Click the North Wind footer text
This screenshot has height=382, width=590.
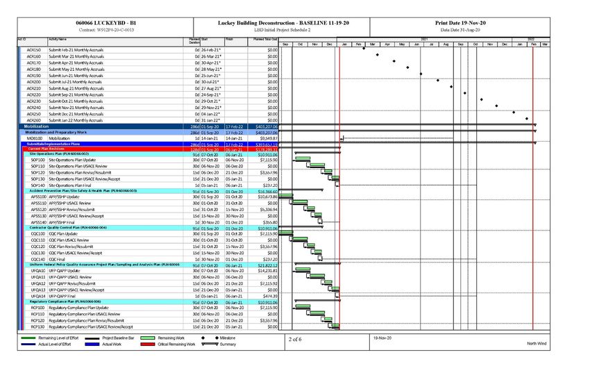pyautogui.click(x=537, y=344)
